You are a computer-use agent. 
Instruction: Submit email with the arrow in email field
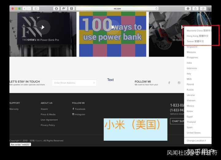click(94, 83)
